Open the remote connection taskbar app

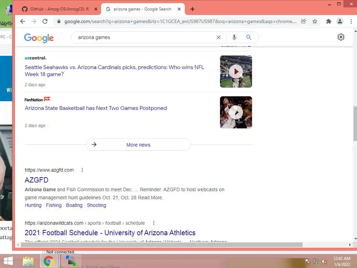71,261
